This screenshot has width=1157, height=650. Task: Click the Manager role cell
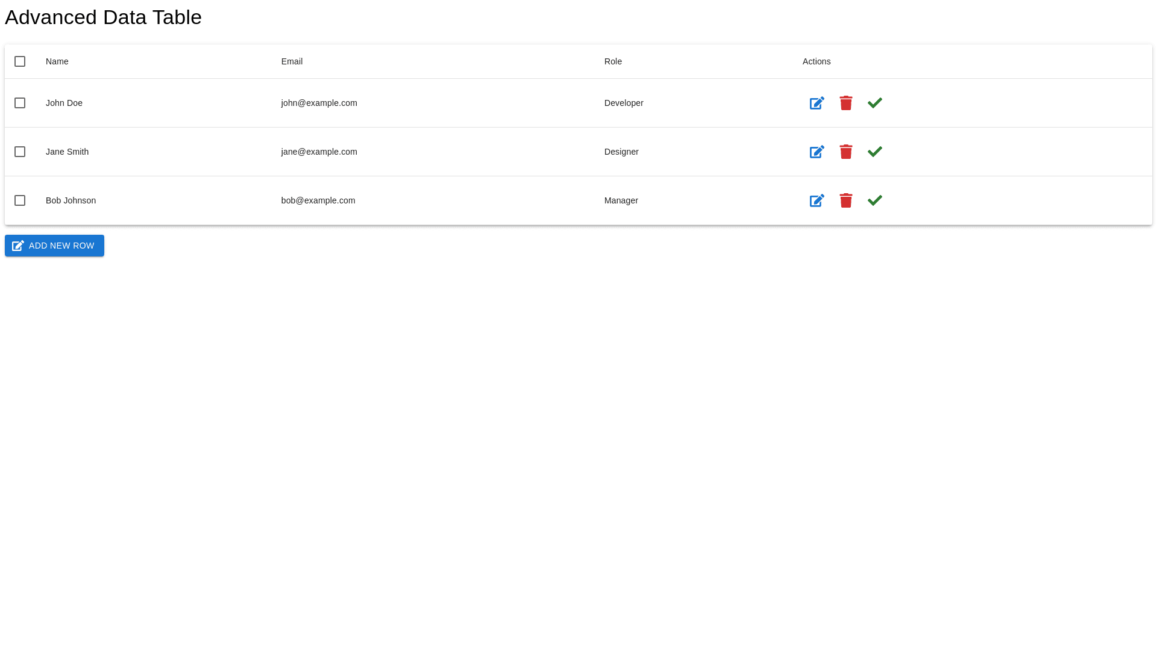(621, 200)
